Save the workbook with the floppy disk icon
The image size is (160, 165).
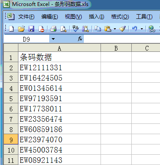(31, 29)
